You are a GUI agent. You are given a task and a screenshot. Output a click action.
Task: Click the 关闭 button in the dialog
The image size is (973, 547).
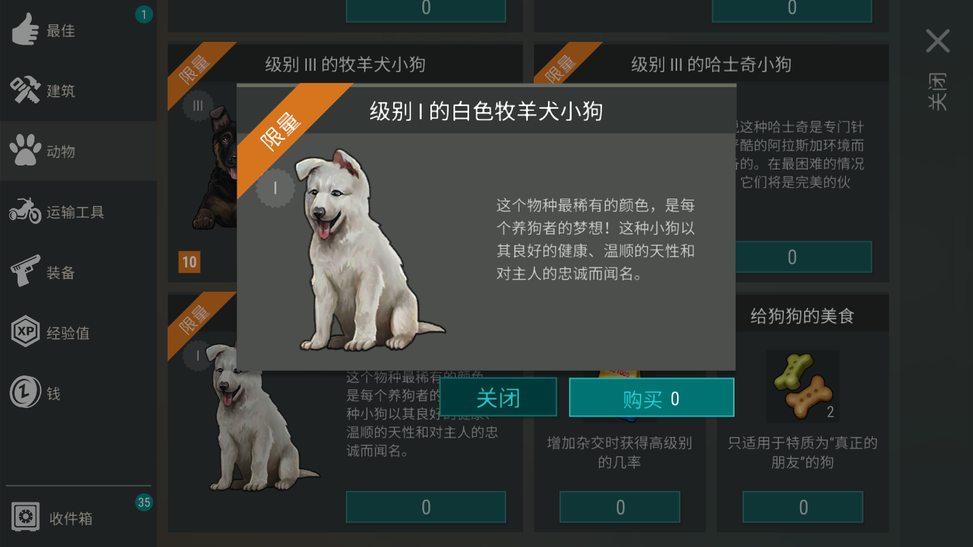tap(498, 397)
